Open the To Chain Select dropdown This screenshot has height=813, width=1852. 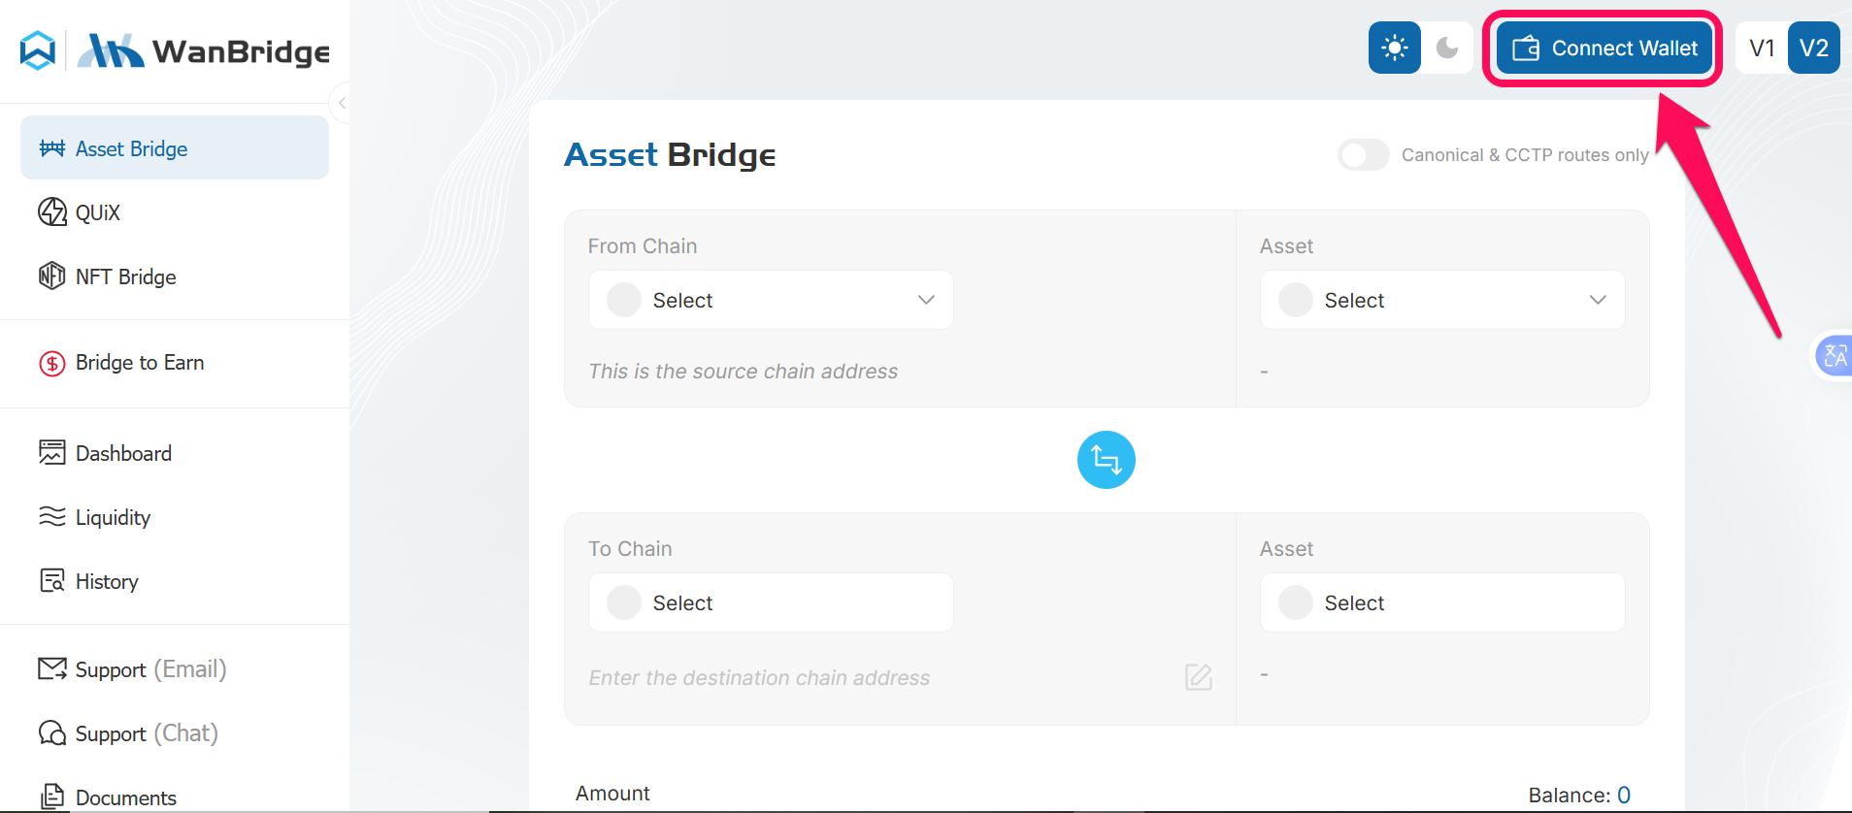pos(770,602)
